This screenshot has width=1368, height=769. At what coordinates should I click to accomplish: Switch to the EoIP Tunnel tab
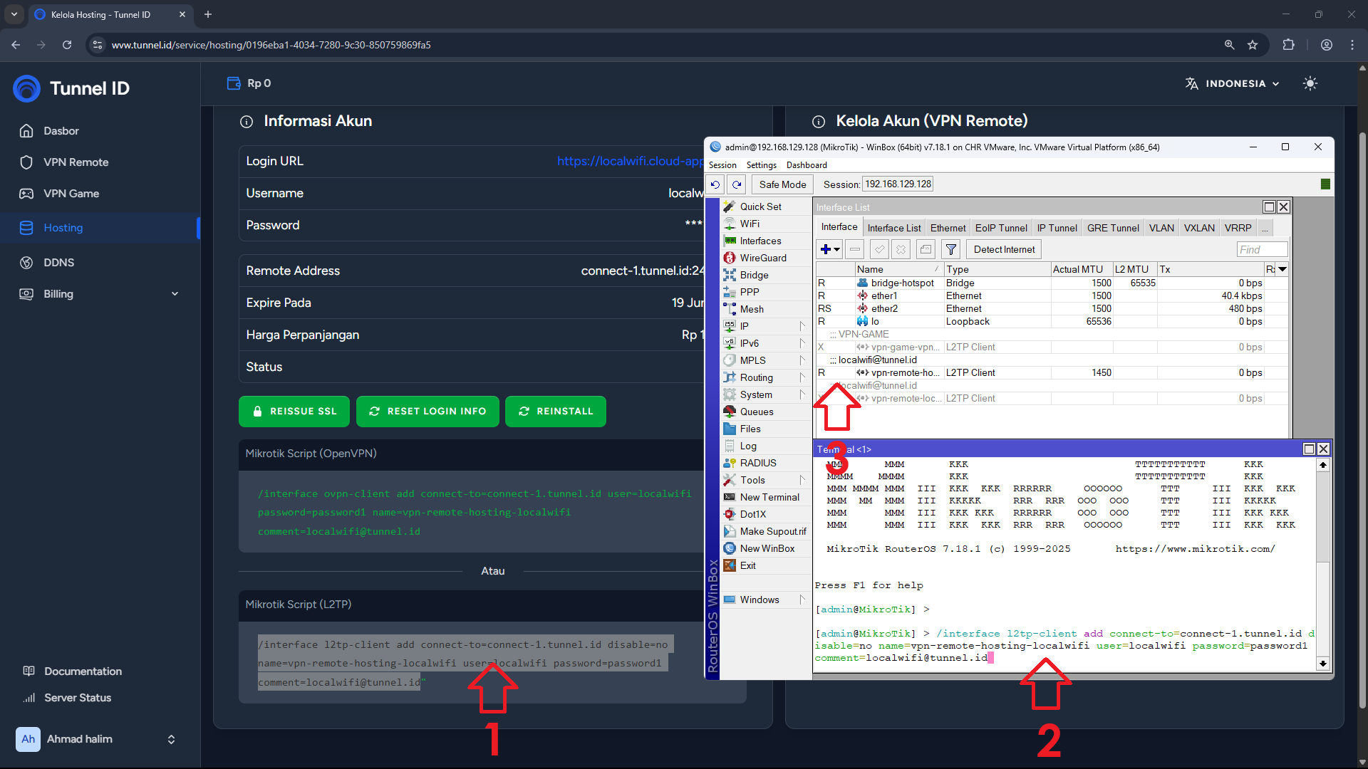[1001, 228]
